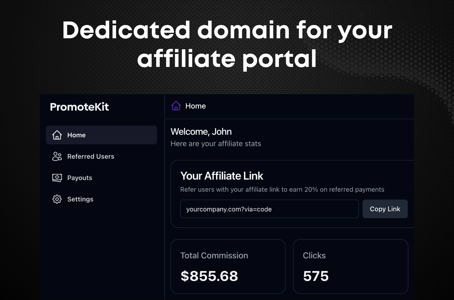Click the gear icon beside the Settings label
The height and width of the screenshot is (300, 454).
pos(57,199)
